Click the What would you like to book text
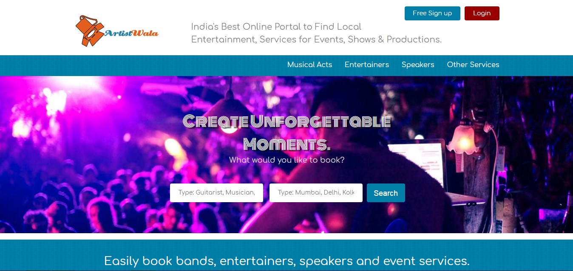The height and width of the screenshot is (271, 573). (286, 160)
